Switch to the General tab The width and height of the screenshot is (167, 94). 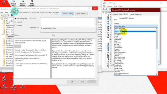pyautogui.click(x=115, y=14)
